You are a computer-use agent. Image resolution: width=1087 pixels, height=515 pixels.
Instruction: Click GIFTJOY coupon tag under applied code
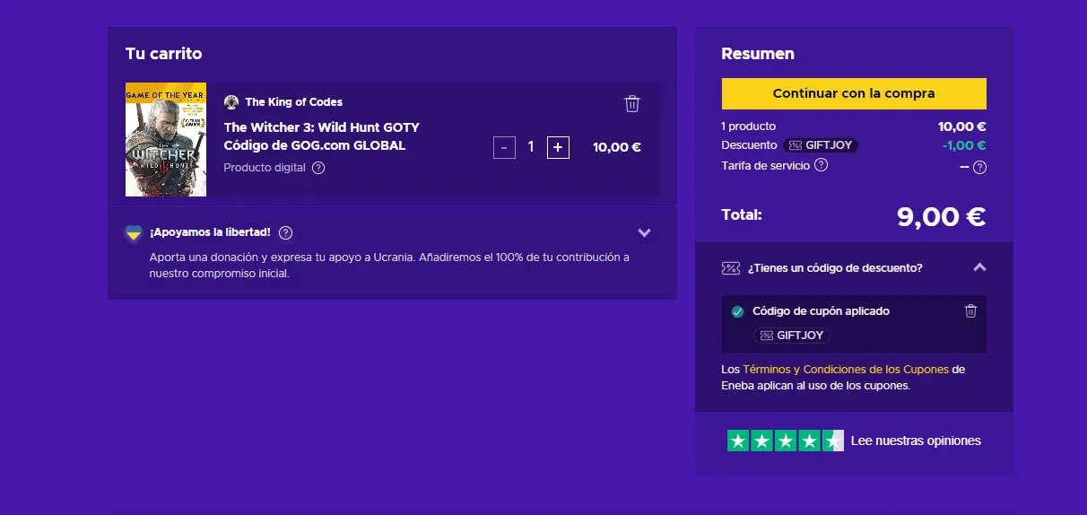(x=792, y=336)
